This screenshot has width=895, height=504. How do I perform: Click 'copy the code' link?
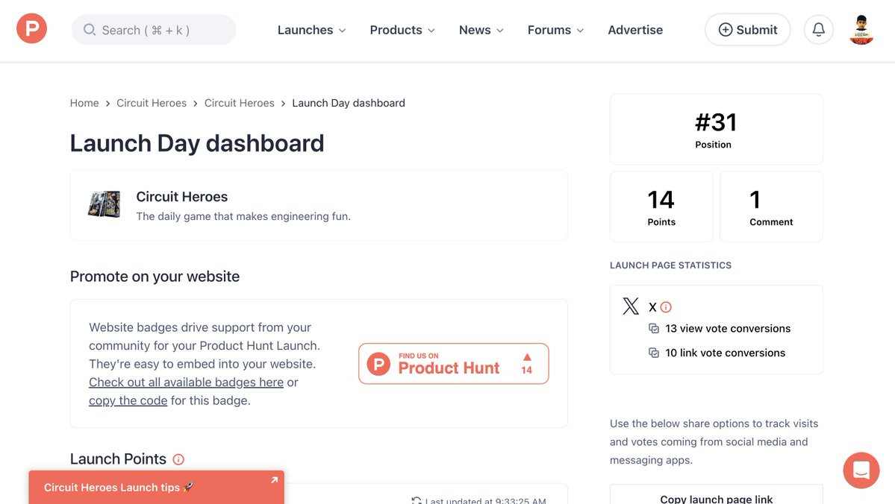pos(128,400)
